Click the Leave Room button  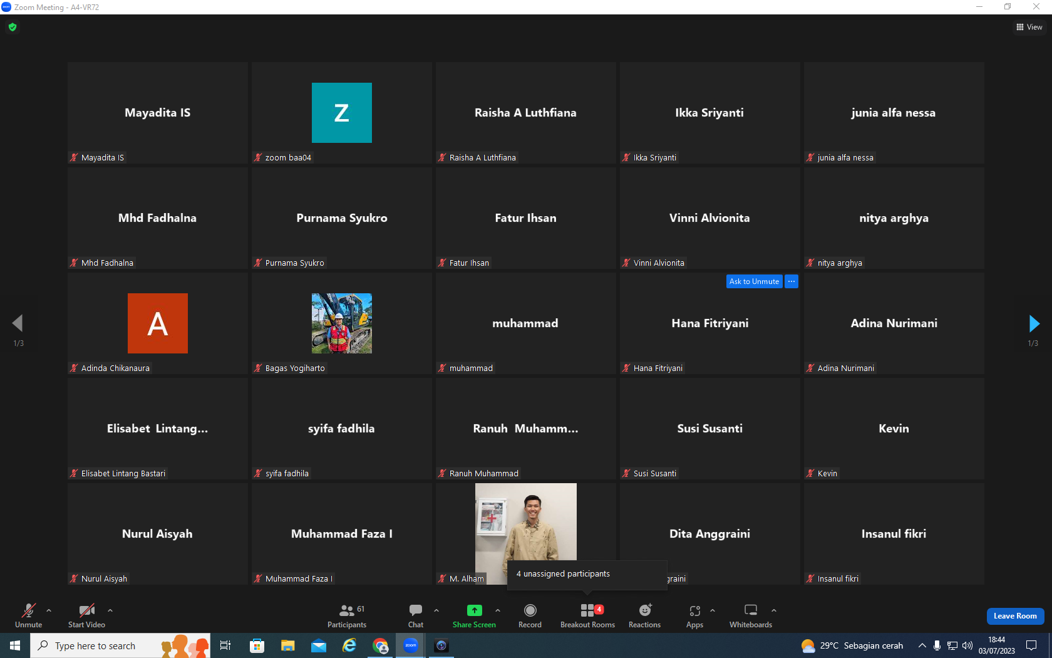tap(1015, 616)
